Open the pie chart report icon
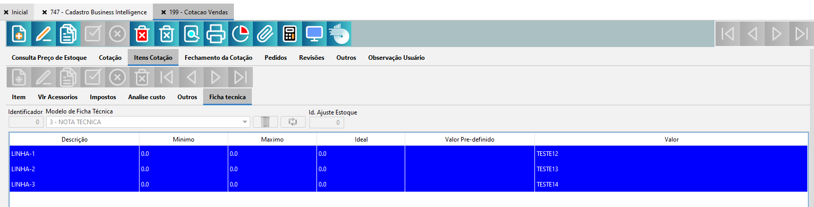This screenshot has width=814, height=207. pos(241,34)
